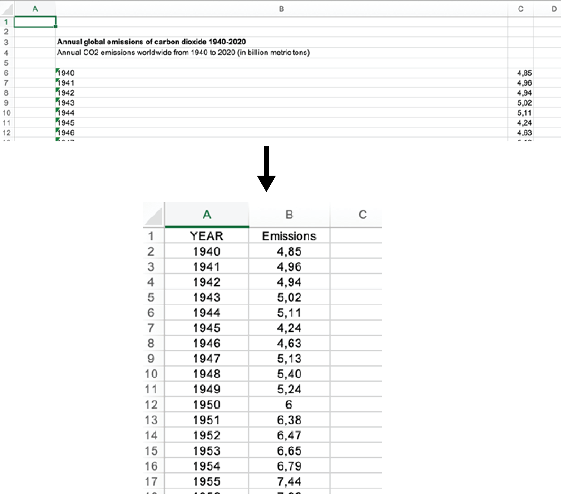Select row 12 header in bottom sheet

tap(151, 405)
